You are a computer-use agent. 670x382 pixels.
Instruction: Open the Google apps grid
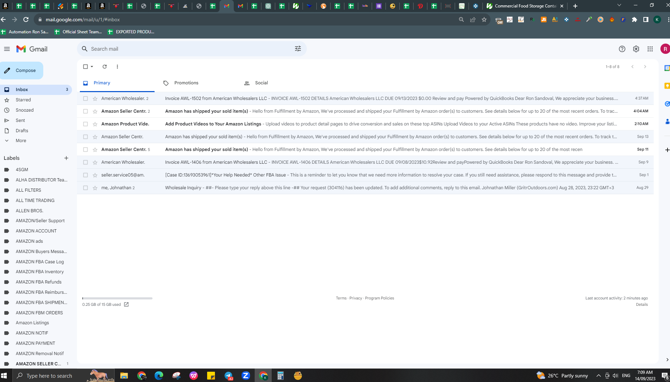click(650, 49)
